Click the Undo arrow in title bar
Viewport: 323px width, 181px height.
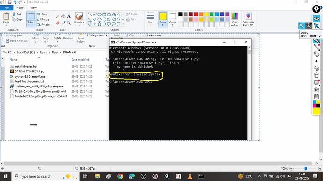[x=15, y=2]
